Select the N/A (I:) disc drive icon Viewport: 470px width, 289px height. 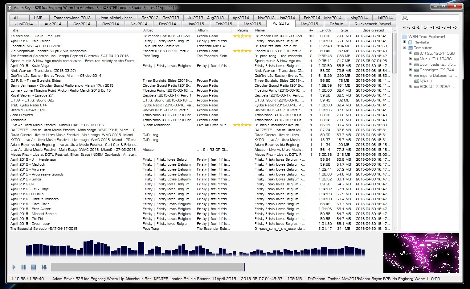417,81
